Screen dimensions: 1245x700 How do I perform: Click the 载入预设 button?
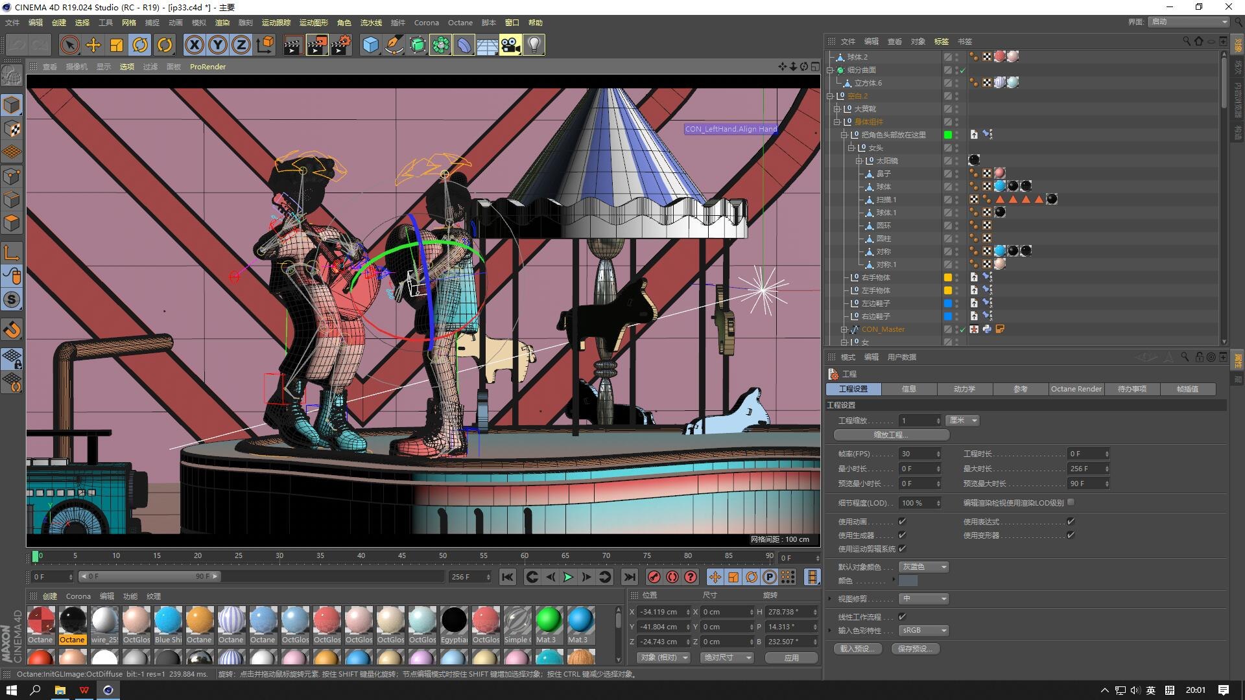coord(857,648)
